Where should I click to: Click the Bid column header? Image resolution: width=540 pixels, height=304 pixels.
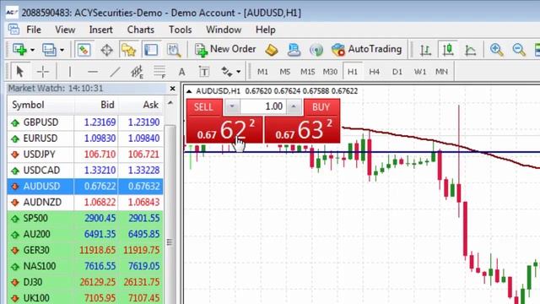point(96,105)
